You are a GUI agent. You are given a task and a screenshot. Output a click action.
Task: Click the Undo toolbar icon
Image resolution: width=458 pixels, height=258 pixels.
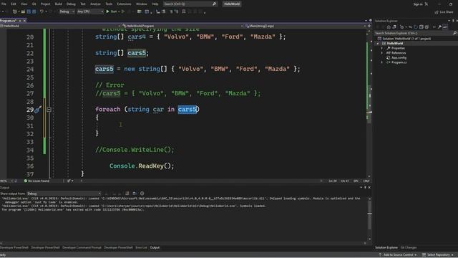pos(42,11)
